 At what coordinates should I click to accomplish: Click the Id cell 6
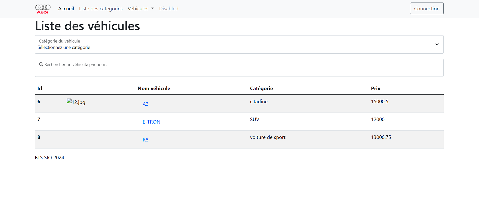point(39,101)
